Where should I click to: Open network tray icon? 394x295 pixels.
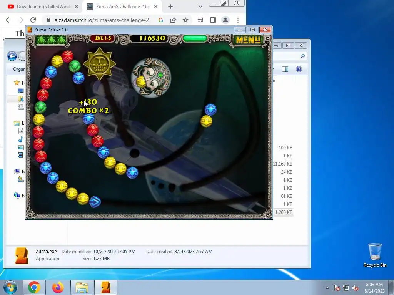point(346,288)
